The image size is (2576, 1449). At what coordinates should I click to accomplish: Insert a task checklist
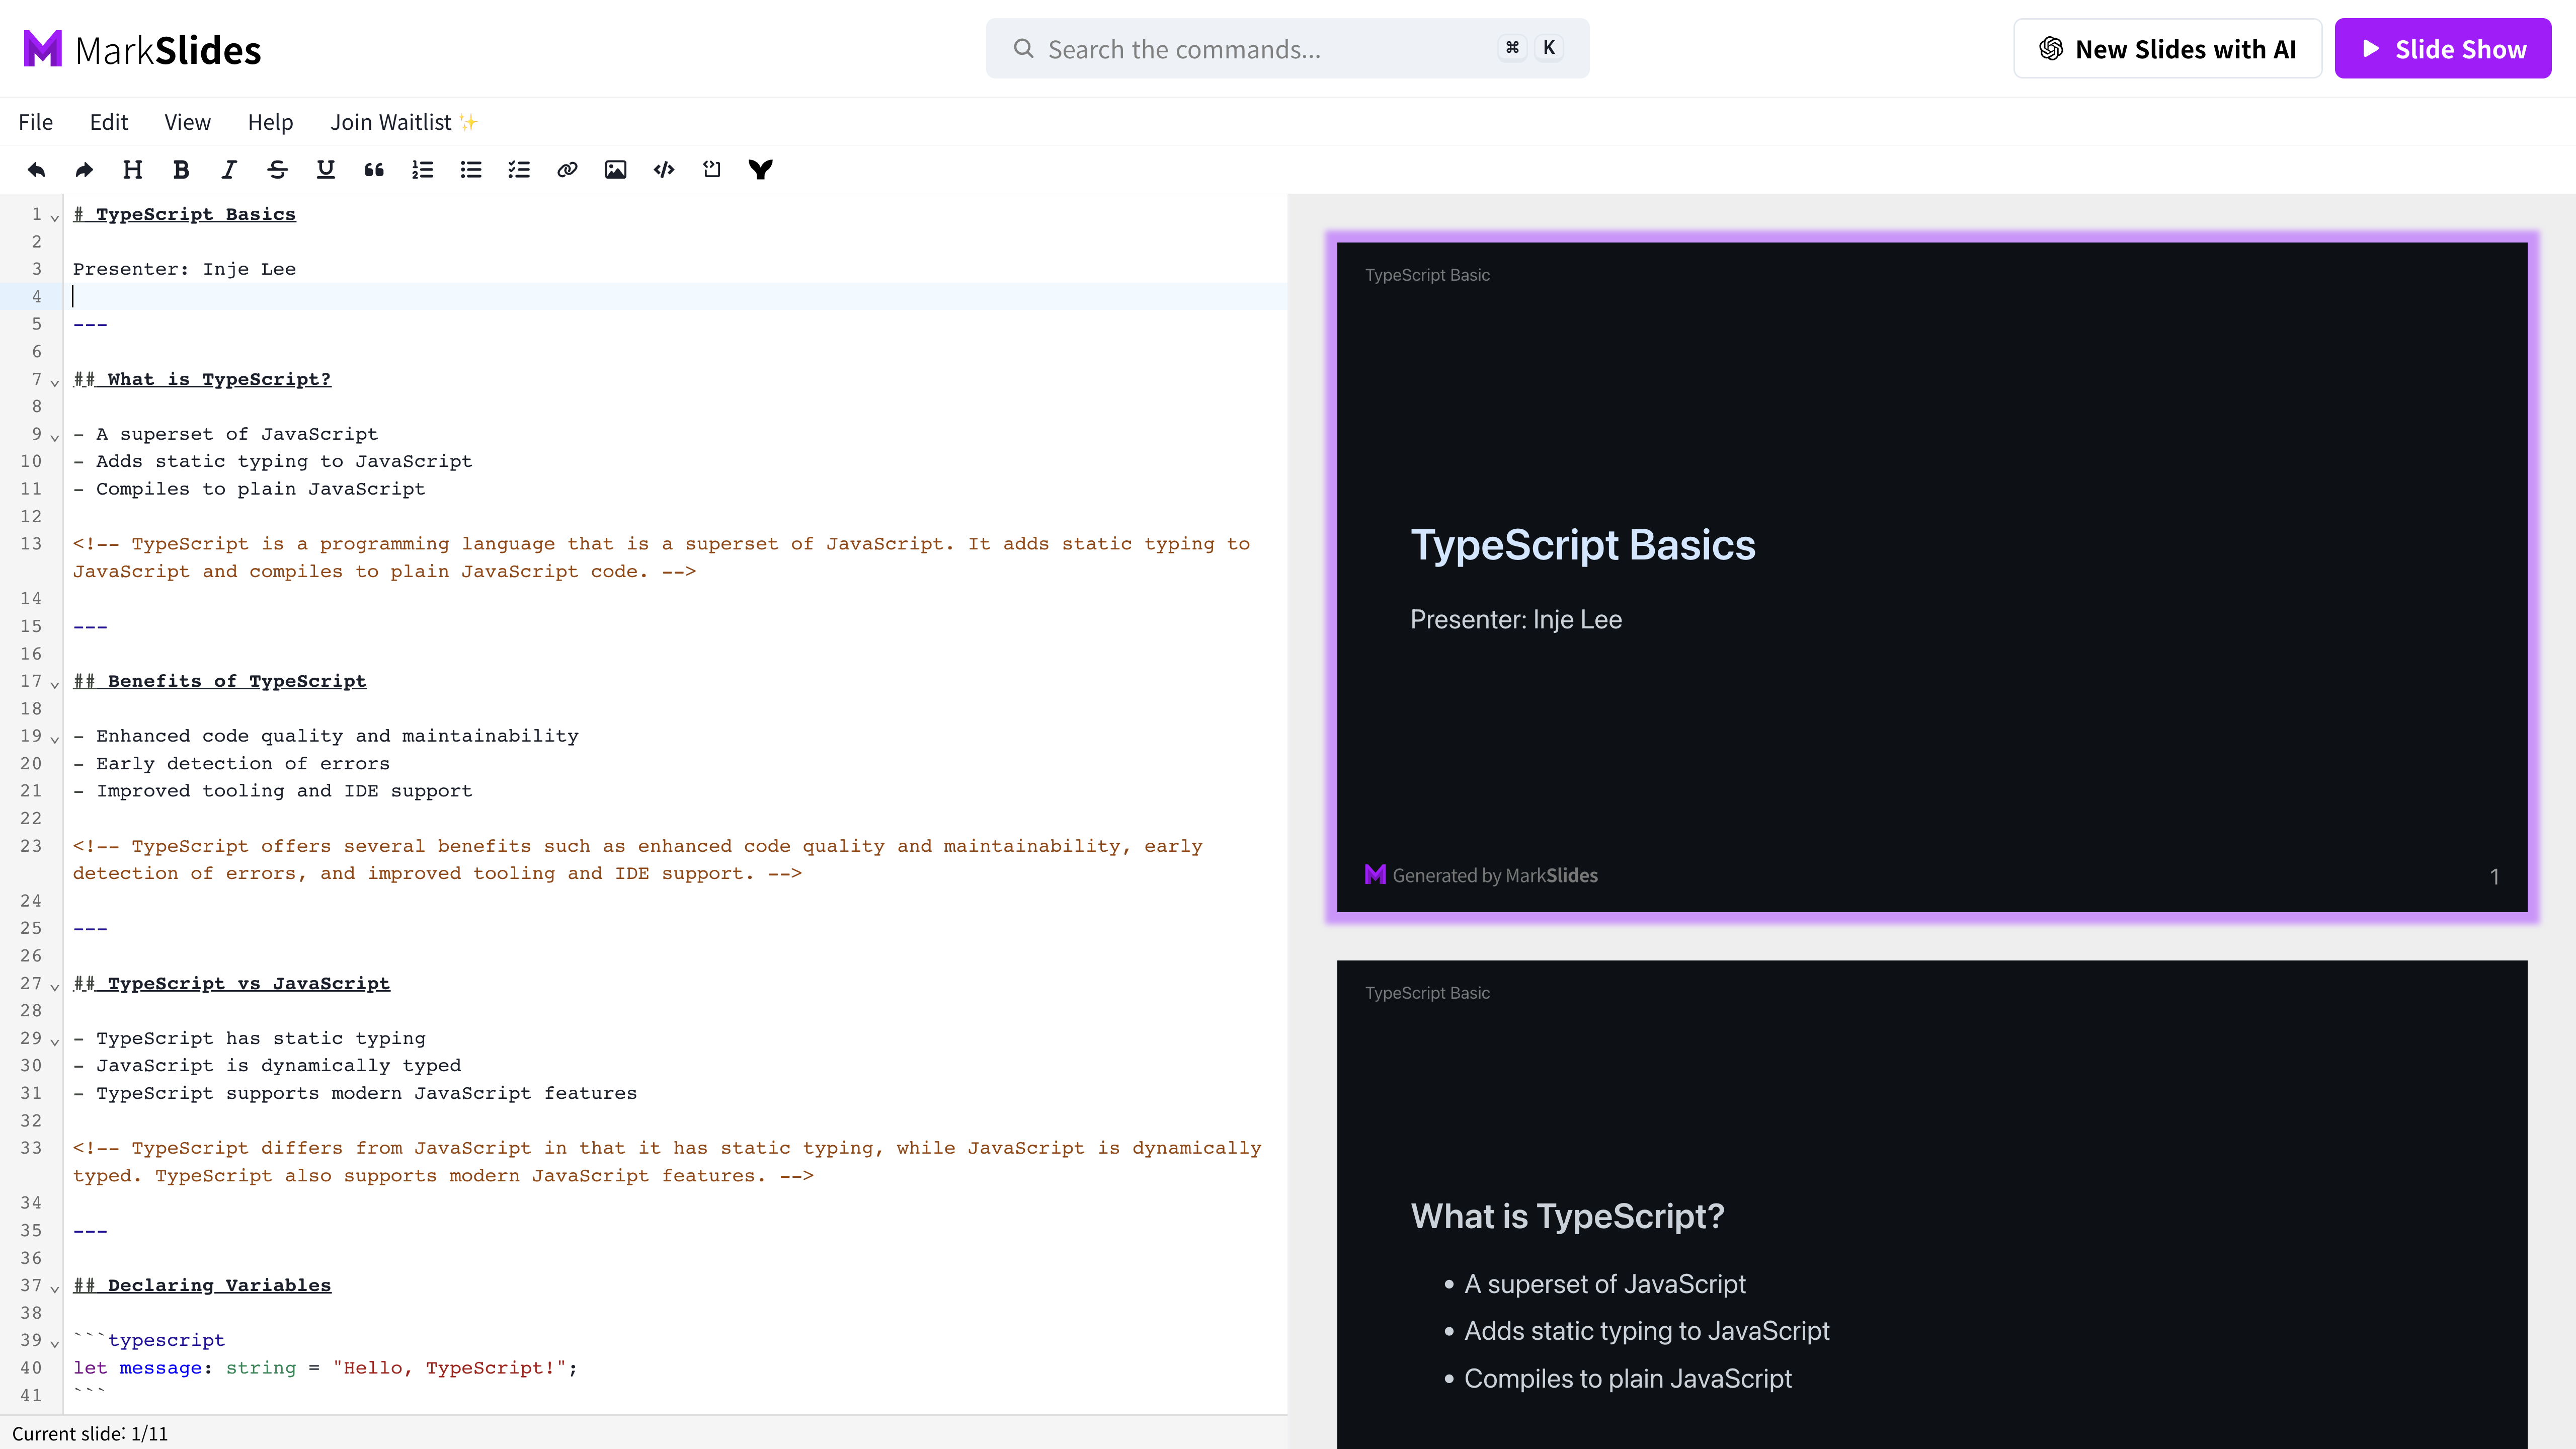[x=519, y=170]
